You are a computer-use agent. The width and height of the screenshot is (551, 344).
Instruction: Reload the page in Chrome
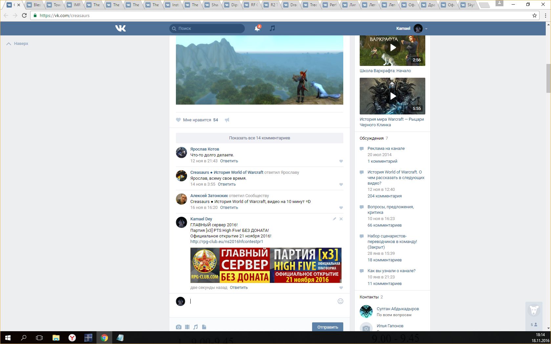pos(24,15)
